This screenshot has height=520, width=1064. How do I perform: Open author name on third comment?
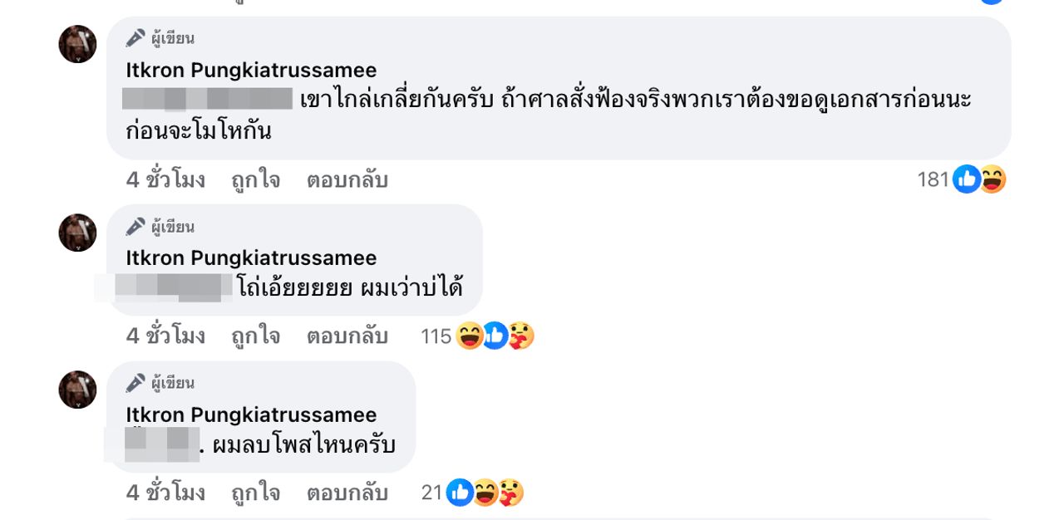pos(251,415)
